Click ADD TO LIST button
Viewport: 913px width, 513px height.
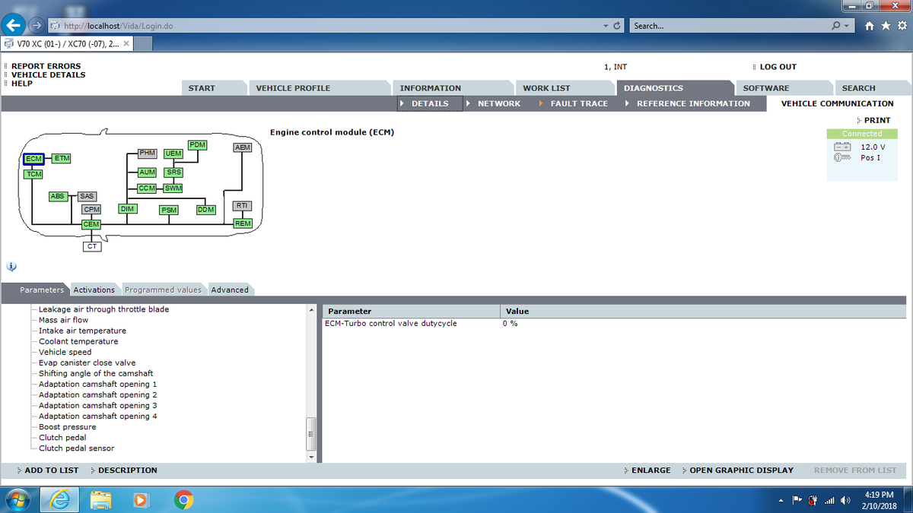pyautogui.click(x=51, y=470)
